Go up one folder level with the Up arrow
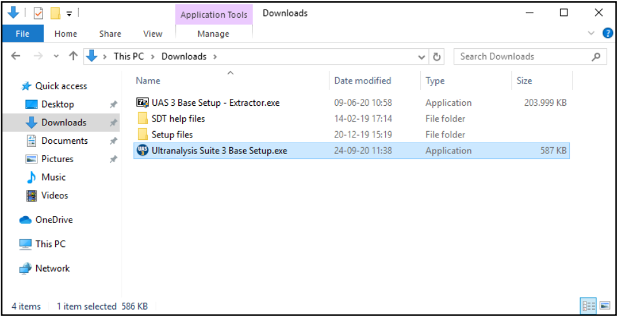 (73, 56)
